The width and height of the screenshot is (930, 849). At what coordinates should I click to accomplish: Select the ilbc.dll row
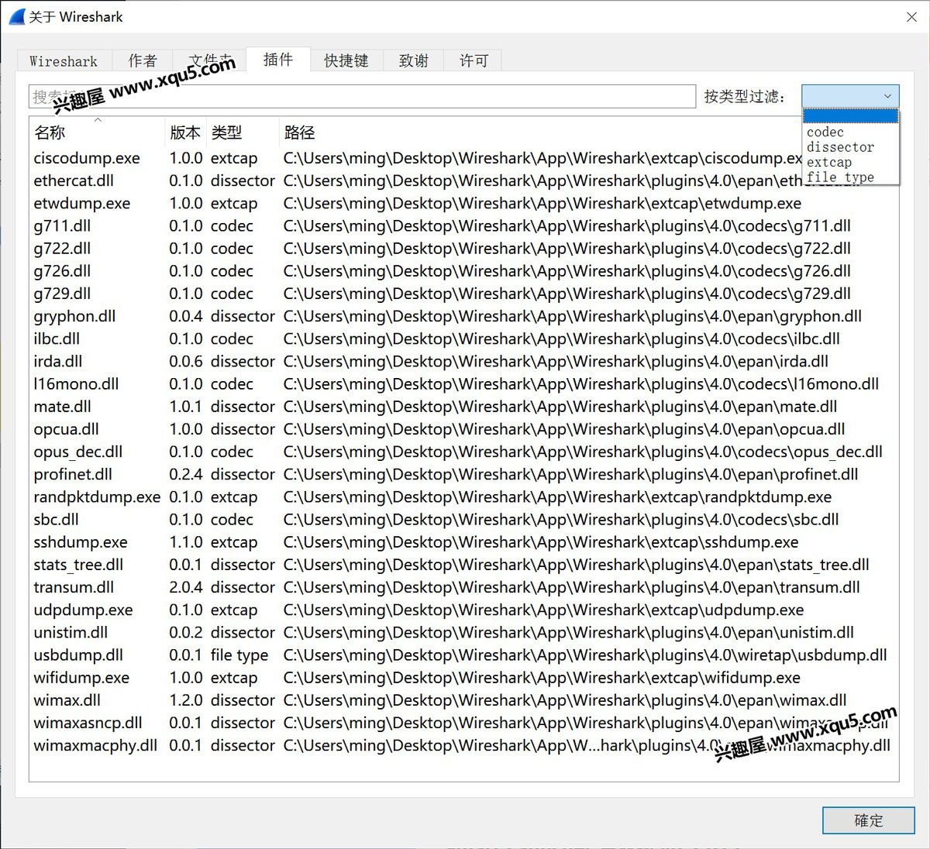463,339
